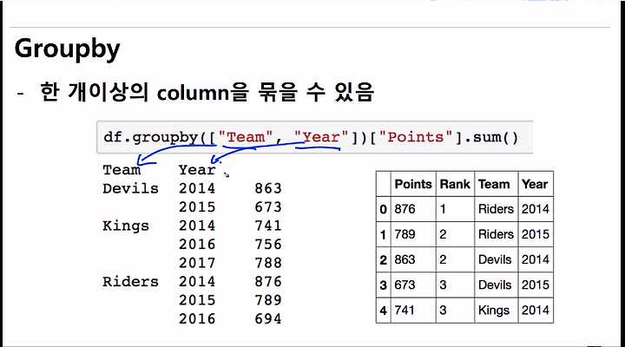Click year 2017 in the output
Screen dimensions: 625x347
pyautogui.click(x=197, y=263)
